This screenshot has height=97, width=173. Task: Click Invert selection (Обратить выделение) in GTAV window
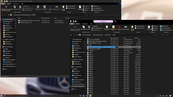coord(166,30)
